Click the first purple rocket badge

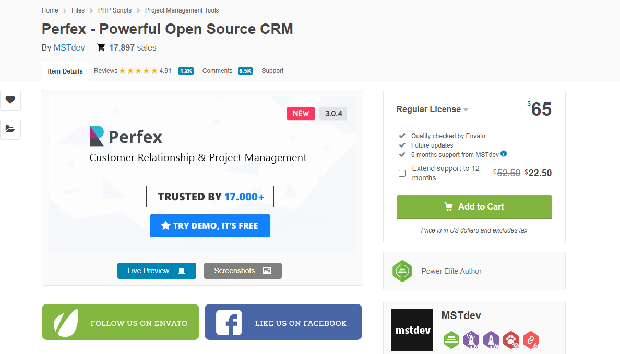point(471,340)
